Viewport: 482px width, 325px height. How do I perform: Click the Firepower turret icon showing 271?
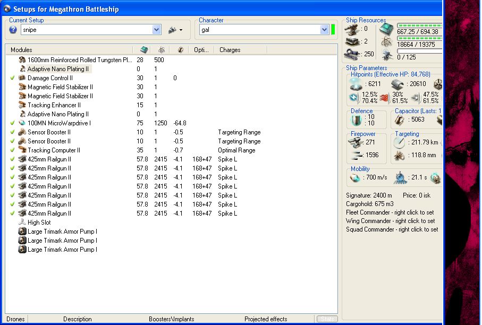tap(355, 142)
